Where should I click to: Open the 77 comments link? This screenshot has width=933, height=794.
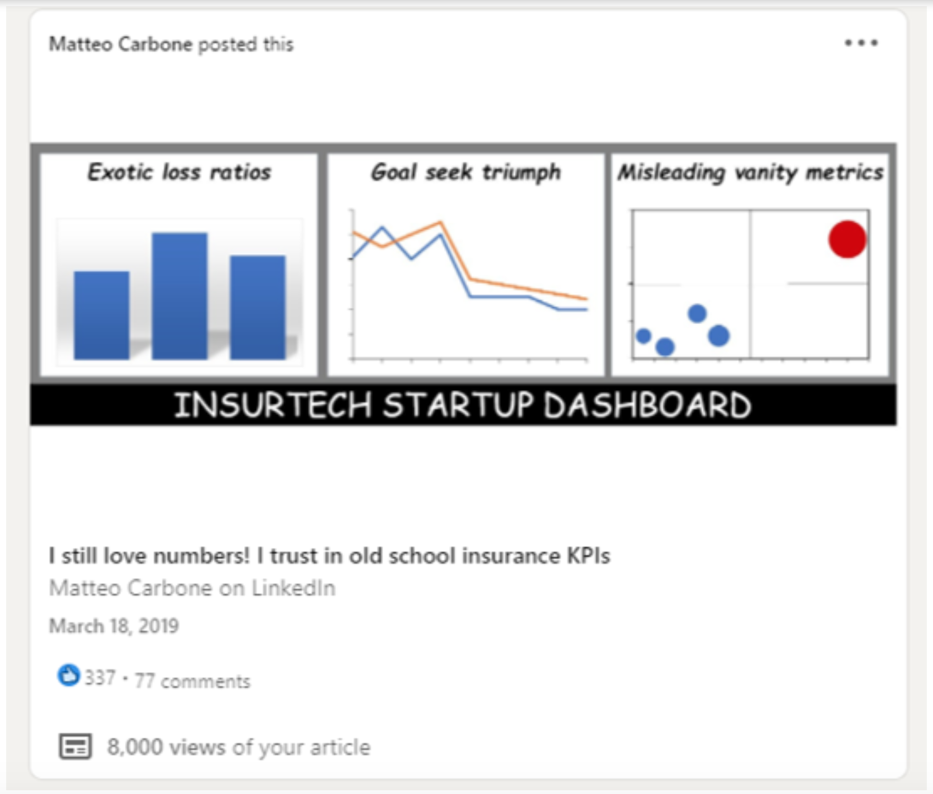pyautogui.click(x=192, y=681)
